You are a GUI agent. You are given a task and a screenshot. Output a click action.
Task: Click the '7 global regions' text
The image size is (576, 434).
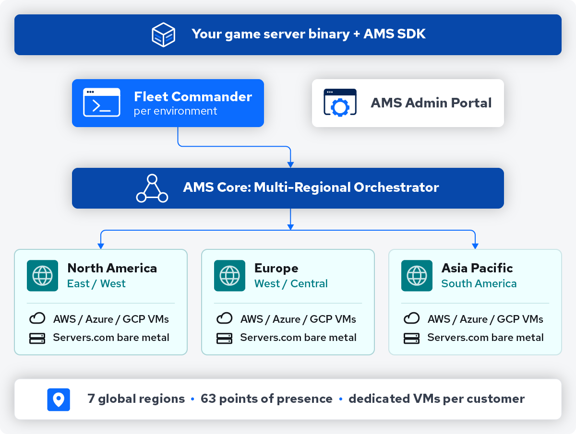(x=136, y=399)
